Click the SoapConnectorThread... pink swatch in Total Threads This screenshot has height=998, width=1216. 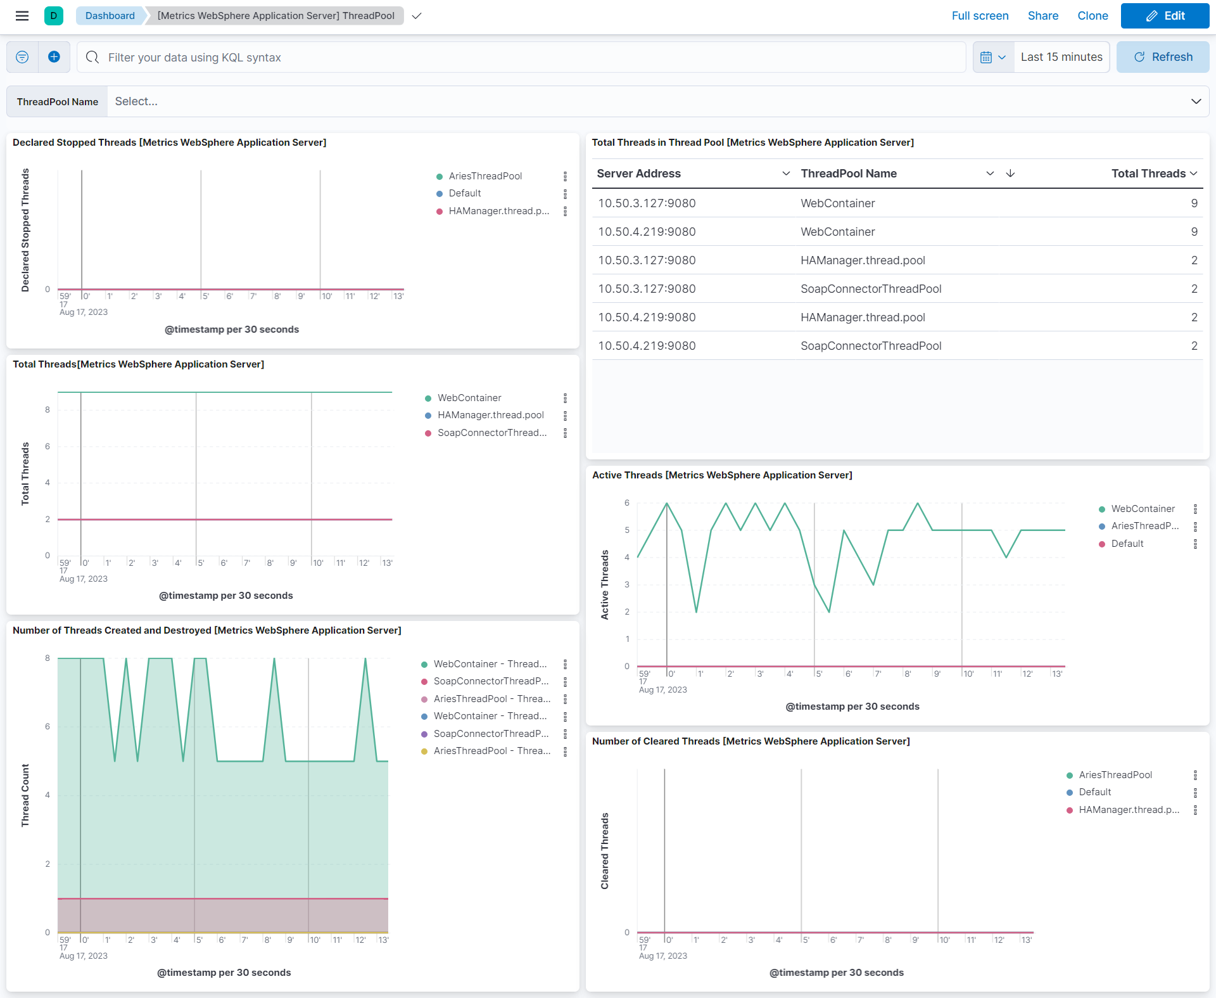(428, 433)
